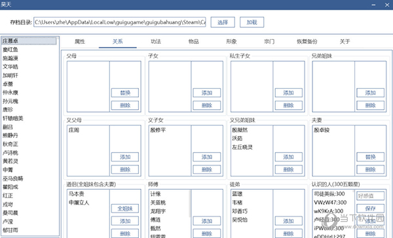
Task: Select 沃茹 in the 义兄弟姐妹 list
Action: coord(237,139)
